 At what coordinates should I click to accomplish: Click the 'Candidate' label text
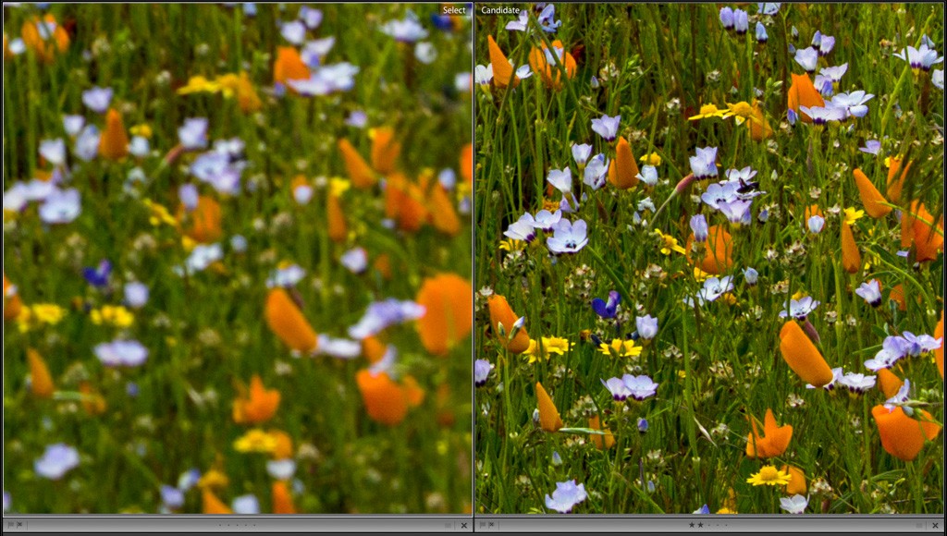coord(500,10)
